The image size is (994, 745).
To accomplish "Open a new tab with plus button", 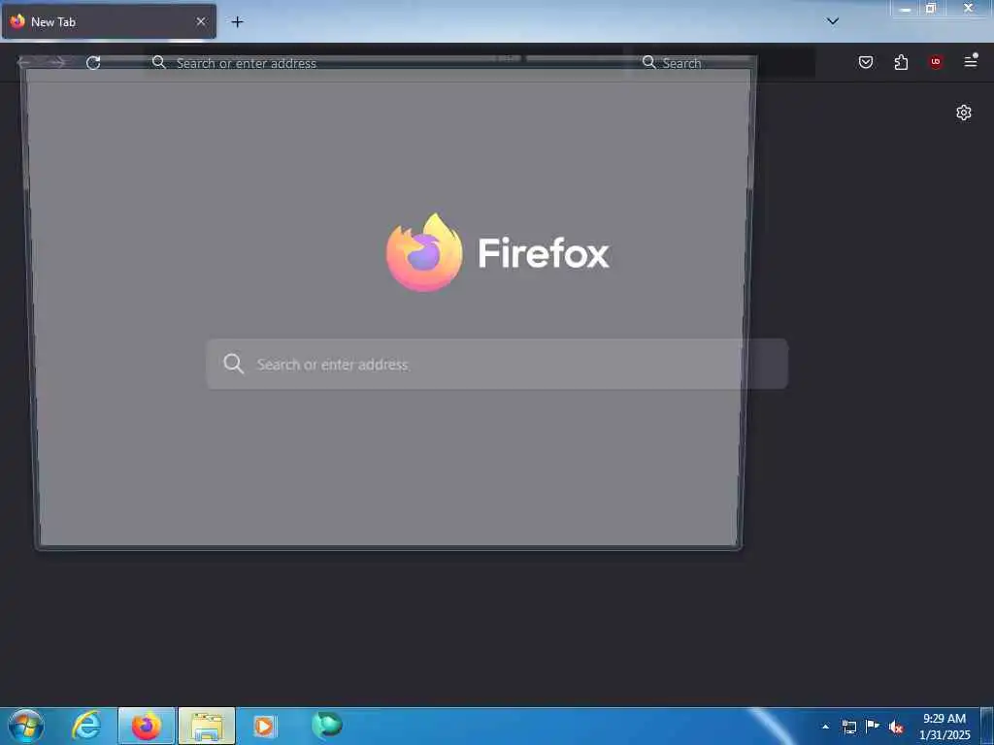I will click(237, 22).
